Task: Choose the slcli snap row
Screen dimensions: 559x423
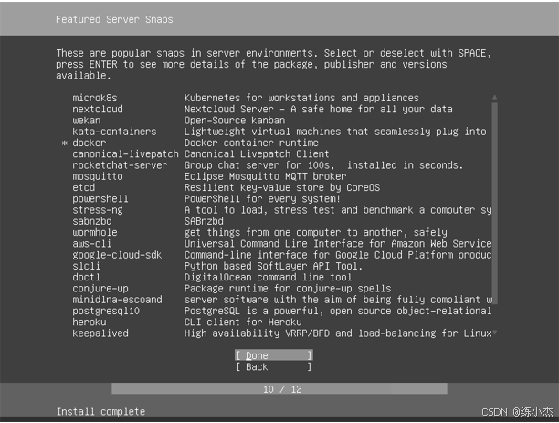Action: pos(277,266)
